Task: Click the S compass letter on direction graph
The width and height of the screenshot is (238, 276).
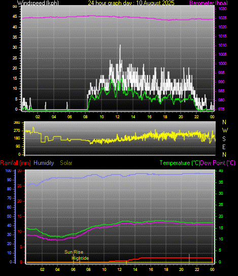Action: [x=224, y=139]
